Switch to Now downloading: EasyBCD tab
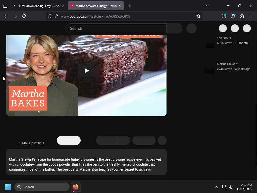The width and height of the screenshot is (257, 193). tap(39, 6)
